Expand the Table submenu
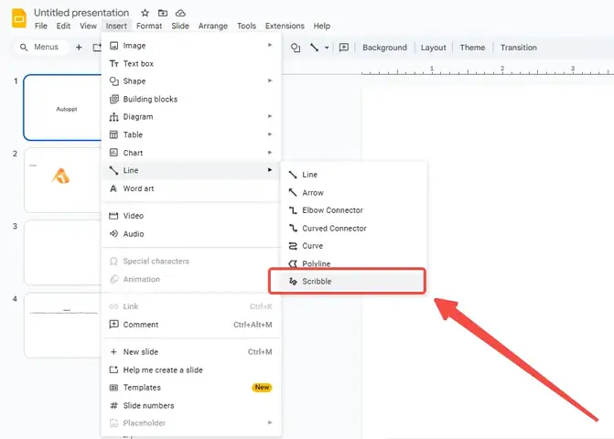Screen dimensions: 614x439 point(190,134)
